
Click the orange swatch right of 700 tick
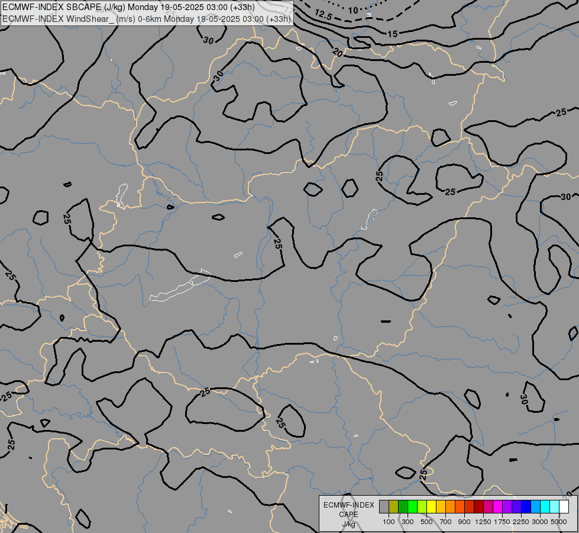tap(451, 506)
